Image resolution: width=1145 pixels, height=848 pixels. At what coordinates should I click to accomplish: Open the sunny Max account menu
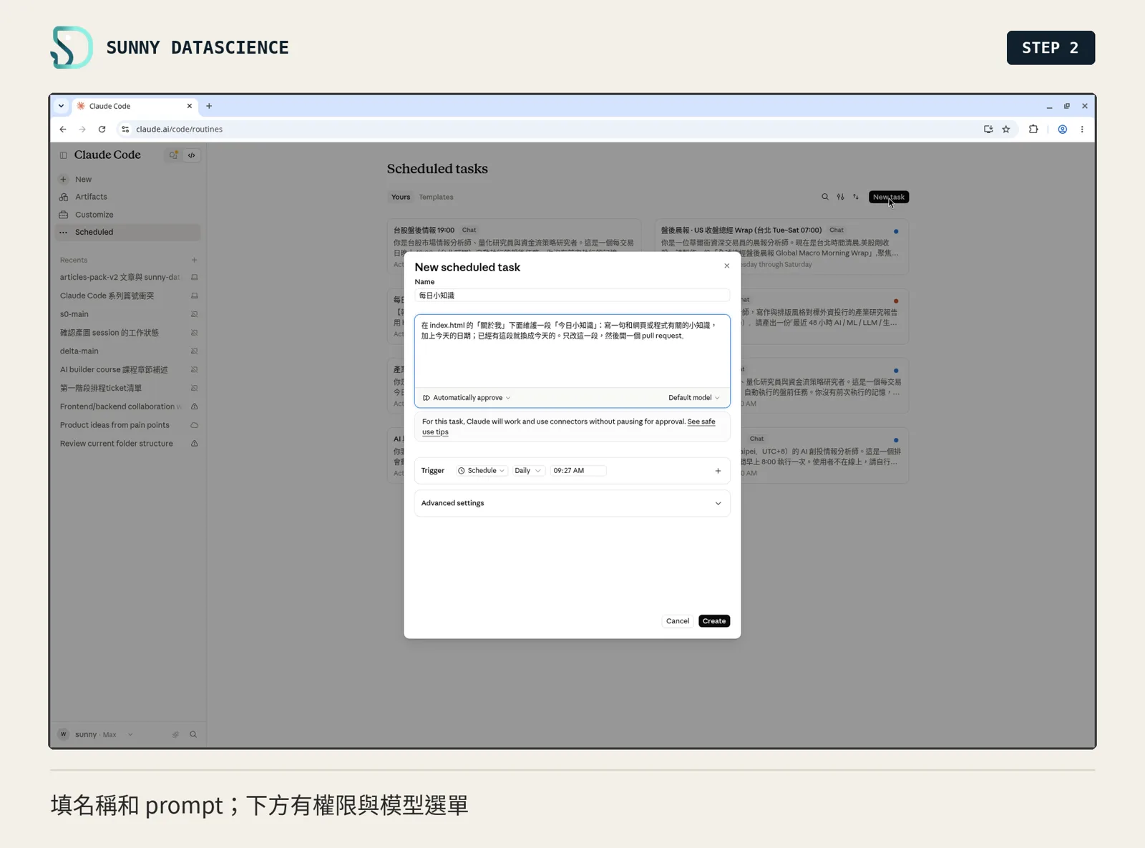click(96, 734)
